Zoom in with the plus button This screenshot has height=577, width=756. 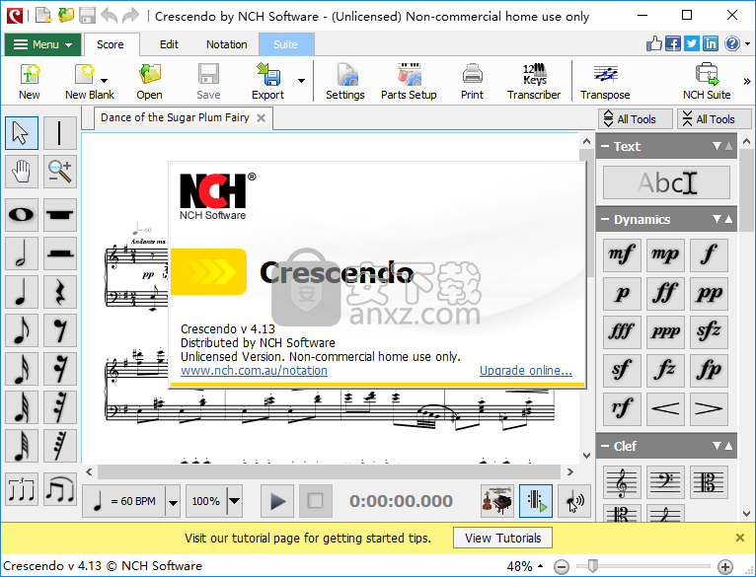click(x=725, y=567)
